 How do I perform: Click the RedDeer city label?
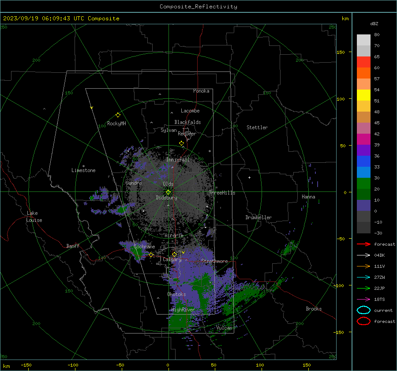187,134
